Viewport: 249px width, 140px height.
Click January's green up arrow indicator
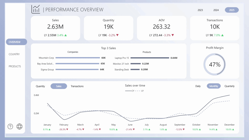point(49,129)
